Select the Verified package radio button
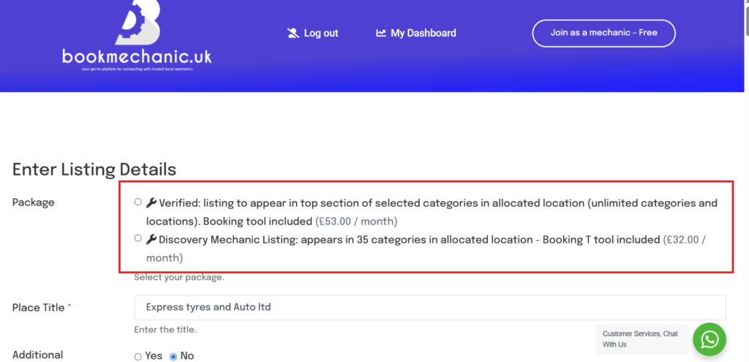This screenshot has height=362, width=749. (138, 203)
